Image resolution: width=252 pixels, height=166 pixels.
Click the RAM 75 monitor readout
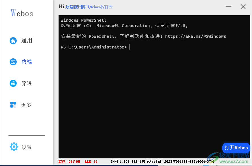pyautogui.click(x=91, y=161)
